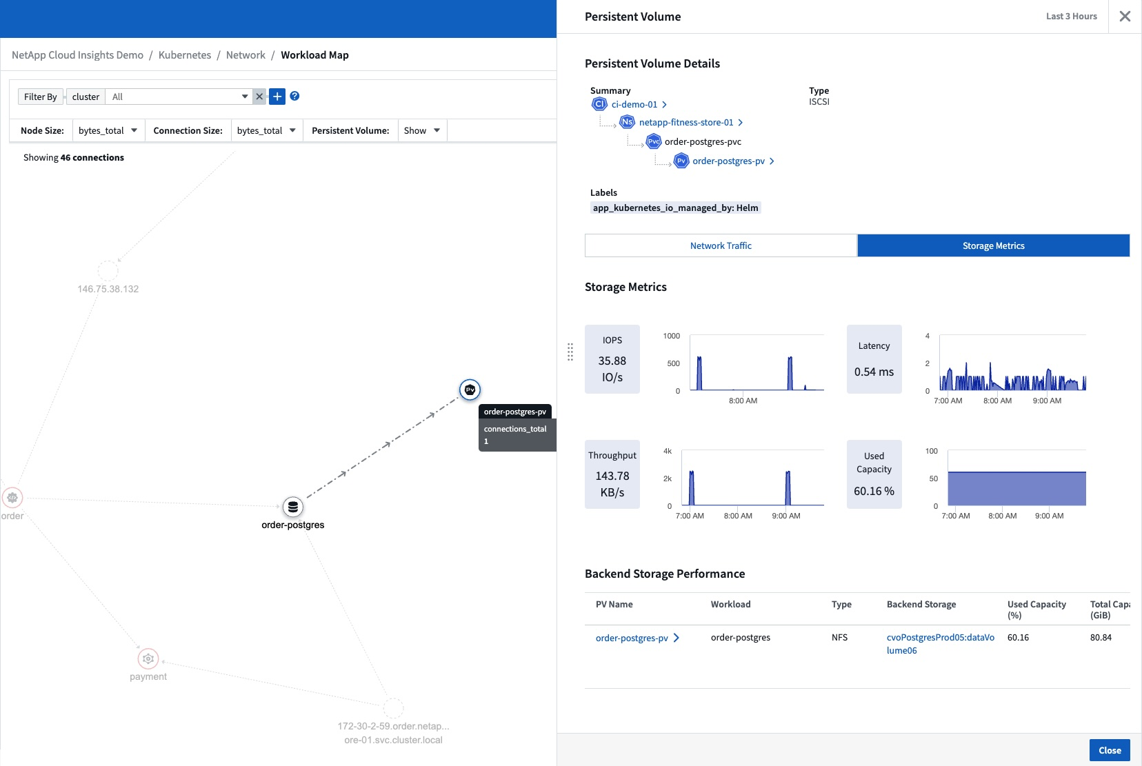Click the Latency 0.54 ms metric tile

(874, 359)
